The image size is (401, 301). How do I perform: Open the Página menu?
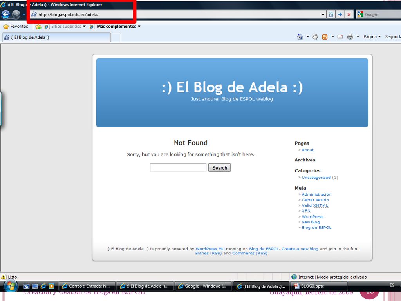(372, 36)
